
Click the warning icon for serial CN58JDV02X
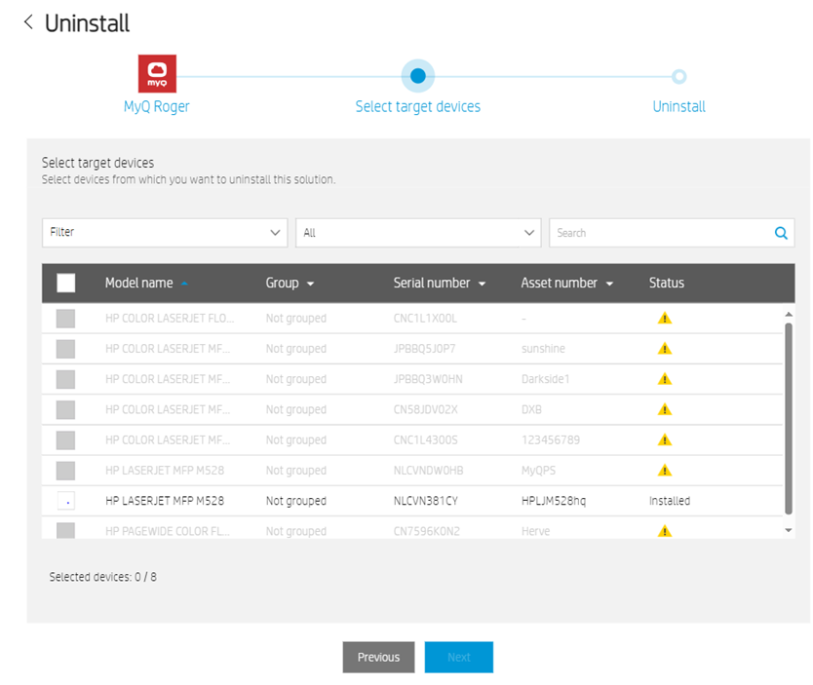664,409
